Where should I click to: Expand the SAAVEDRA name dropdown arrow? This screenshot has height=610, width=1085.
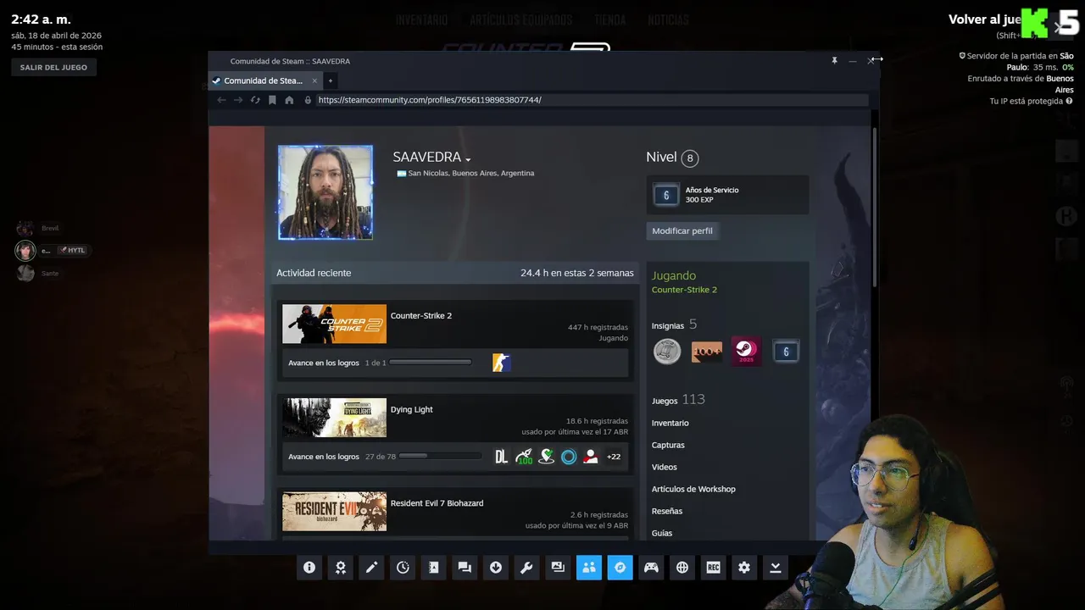468,159
